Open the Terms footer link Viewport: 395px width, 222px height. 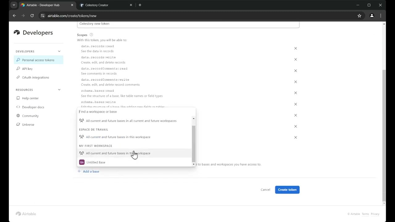point(365,214)
